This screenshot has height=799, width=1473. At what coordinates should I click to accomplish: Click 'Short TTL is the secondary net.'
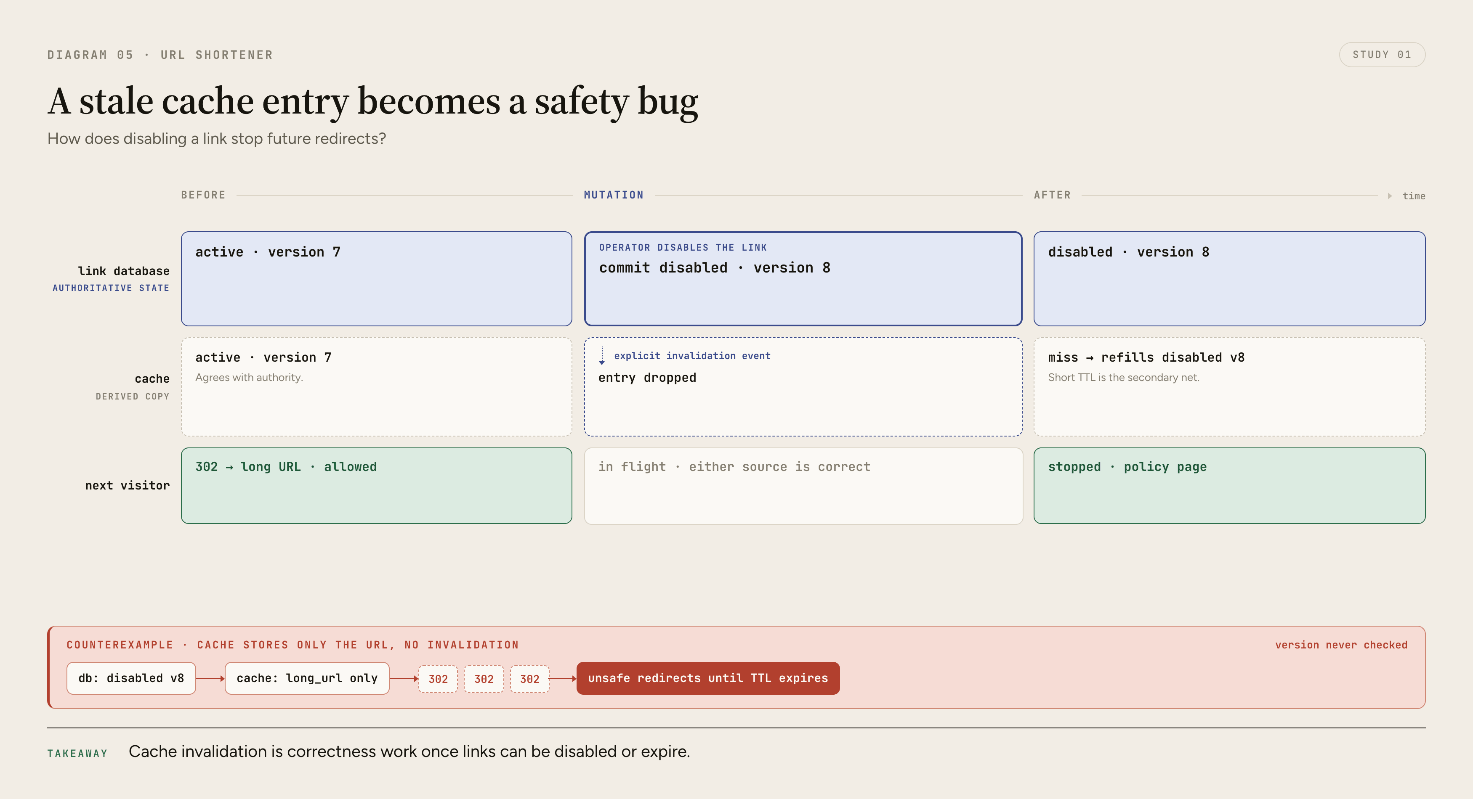(1123, 377)
